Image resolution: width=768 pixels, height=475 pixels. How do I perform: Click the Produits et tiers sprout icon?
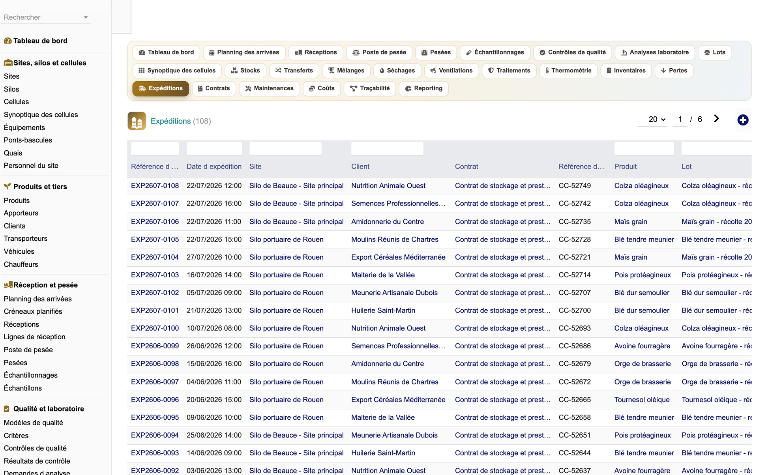tap(7, 186)
